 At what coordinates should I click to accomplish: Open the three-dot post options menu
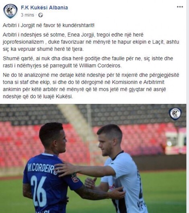click(x=180, y=7)
